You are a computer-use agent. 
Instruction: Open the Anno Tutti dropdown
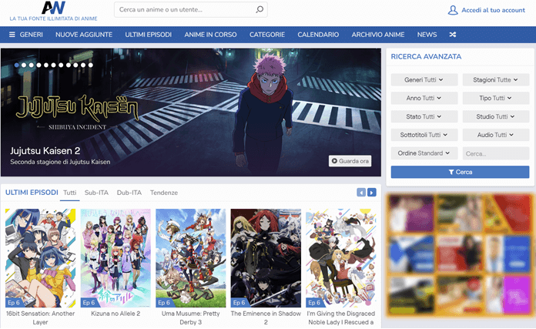424,98
